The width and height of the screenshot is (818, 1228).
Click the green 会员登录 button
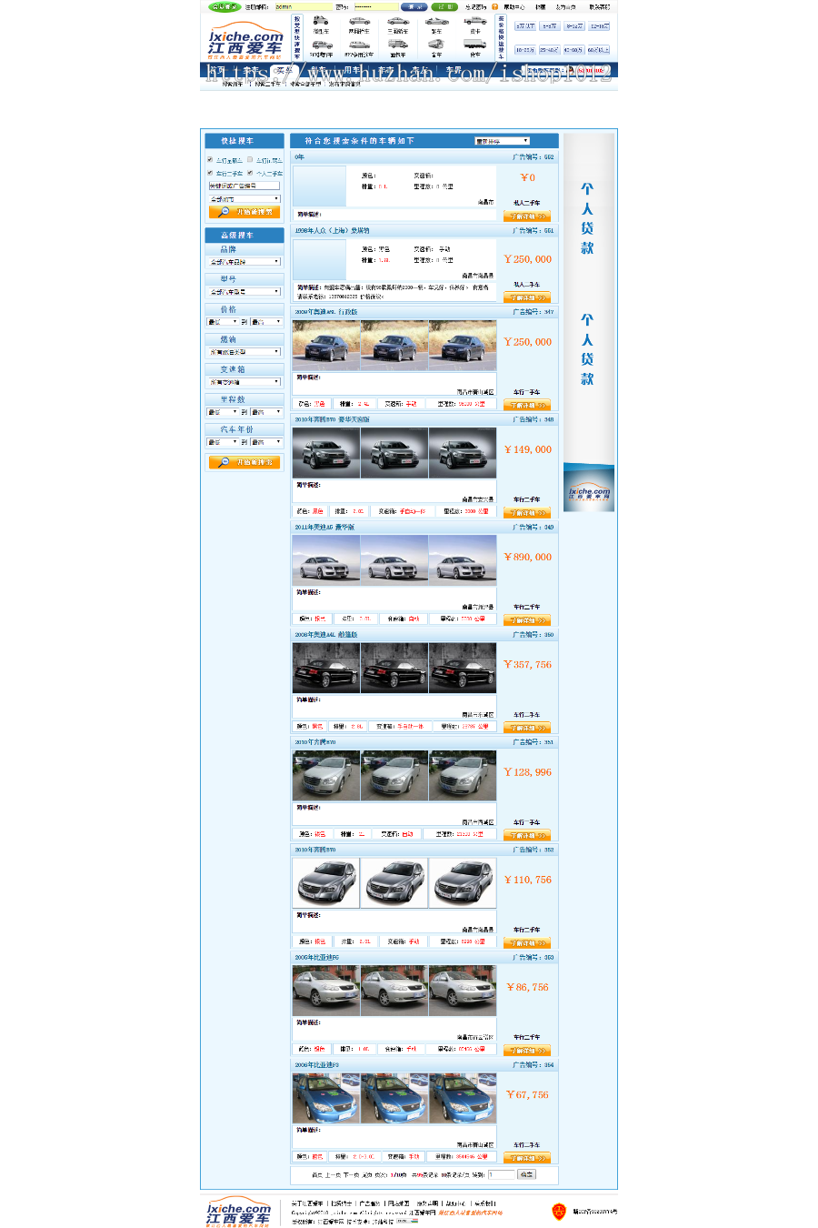click(x=224, y=6)
